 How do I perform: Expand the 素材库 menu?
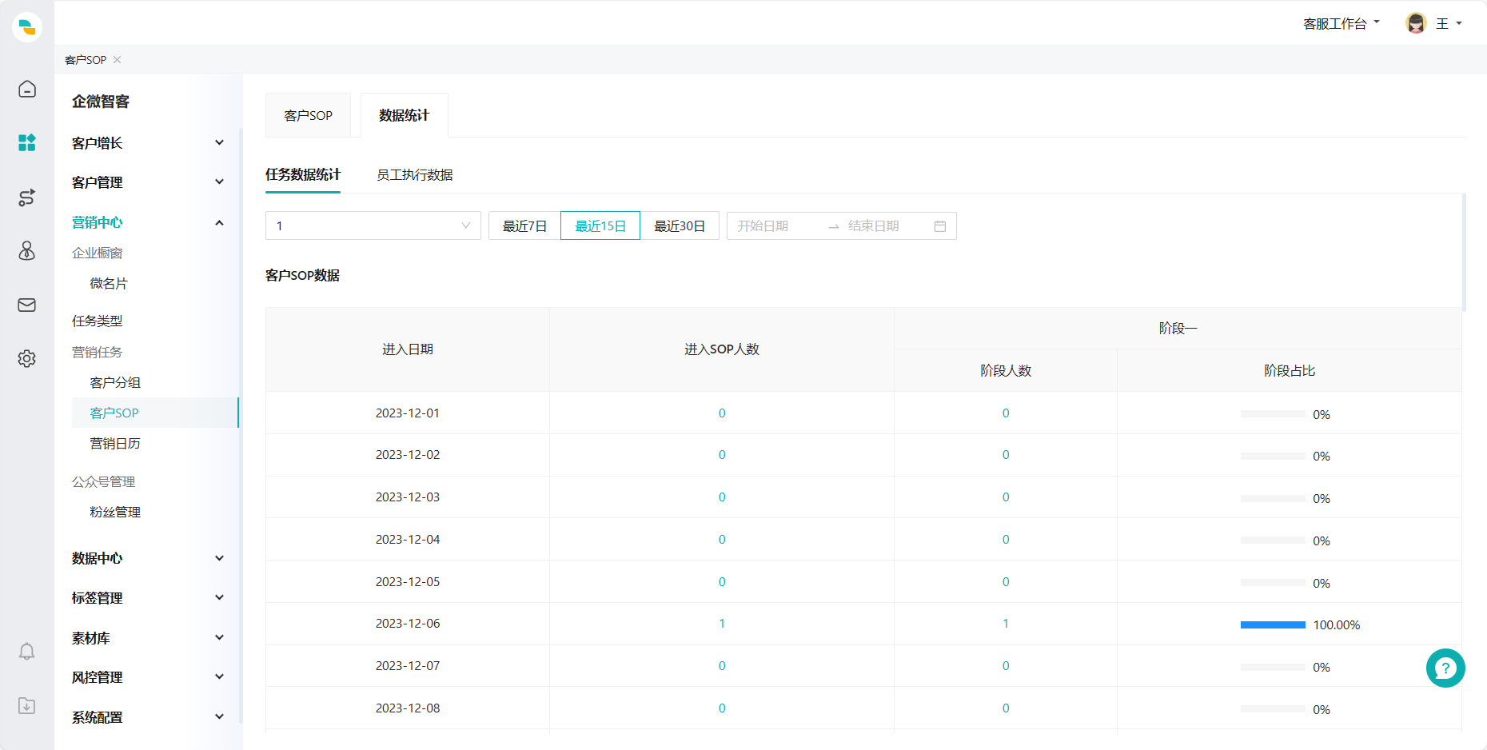pos(148,638)
